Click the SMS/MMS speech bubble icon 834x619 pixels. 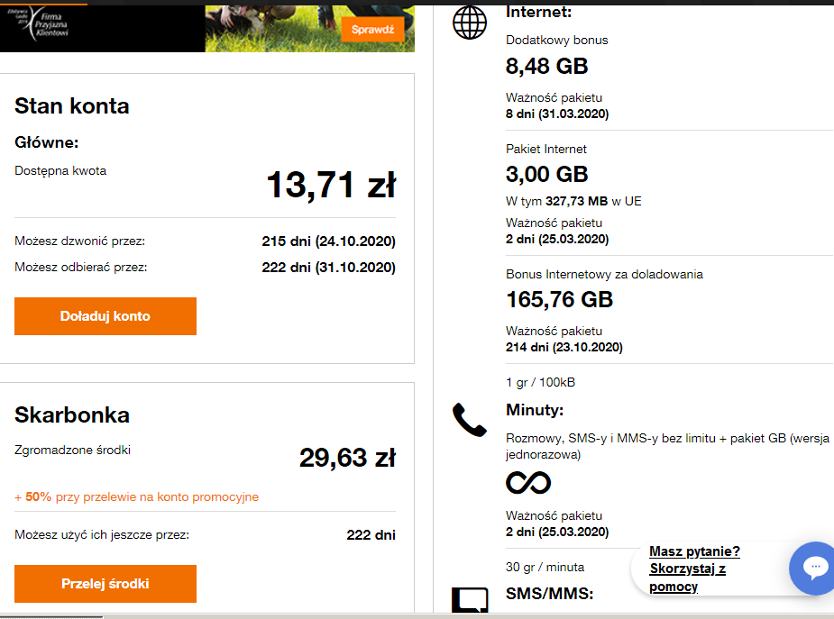point(469,601)
